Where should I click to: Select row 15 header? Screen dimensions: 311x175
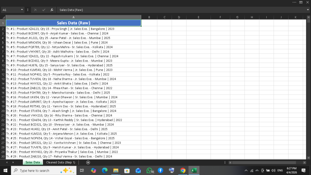coord(3,88)
